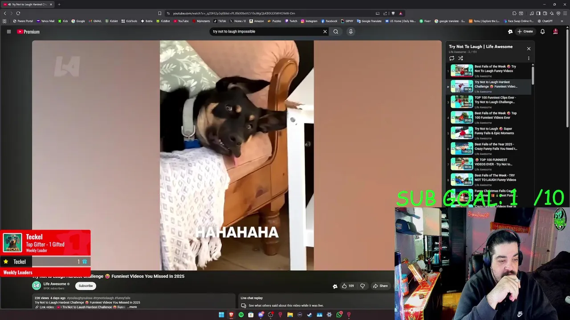The width and height of the screenshot is (570, 320).
Task: Open Steam from the taskbar
Action: coord(309,315)
